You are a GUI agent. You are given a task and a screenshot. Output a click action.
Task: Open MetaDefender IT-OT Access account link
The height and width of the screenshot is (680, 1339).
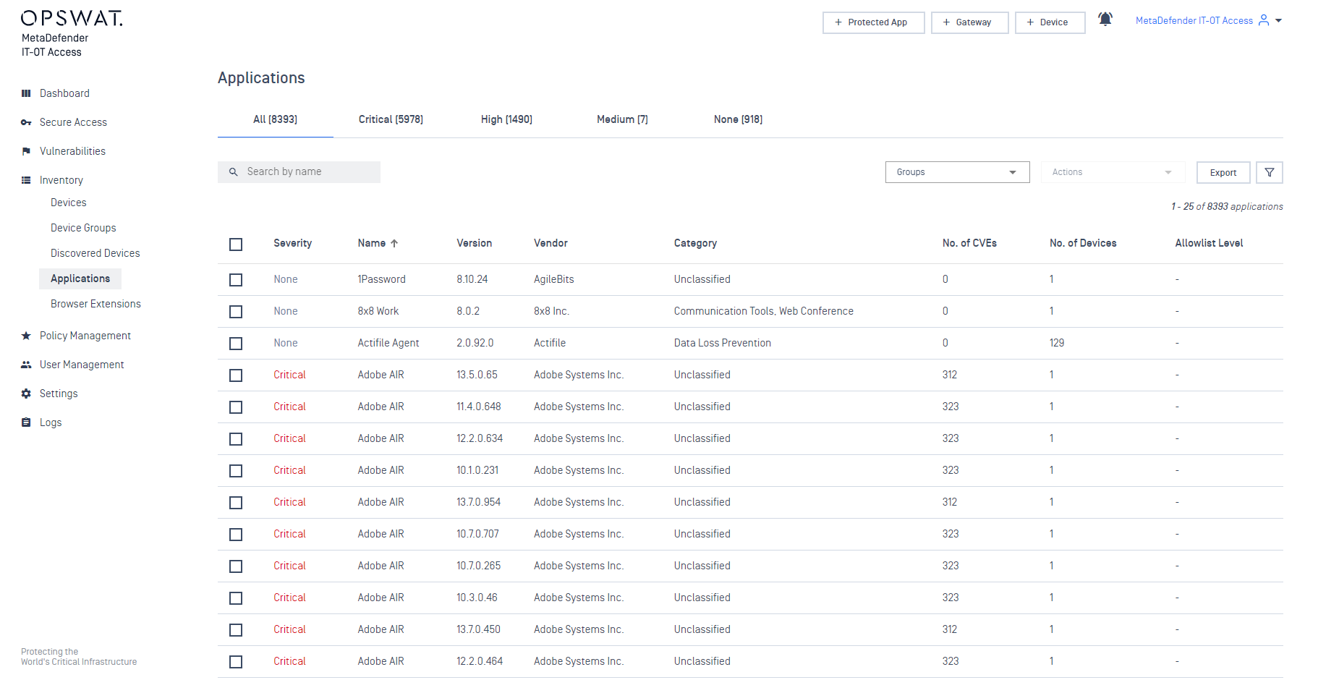point(1194,21)
